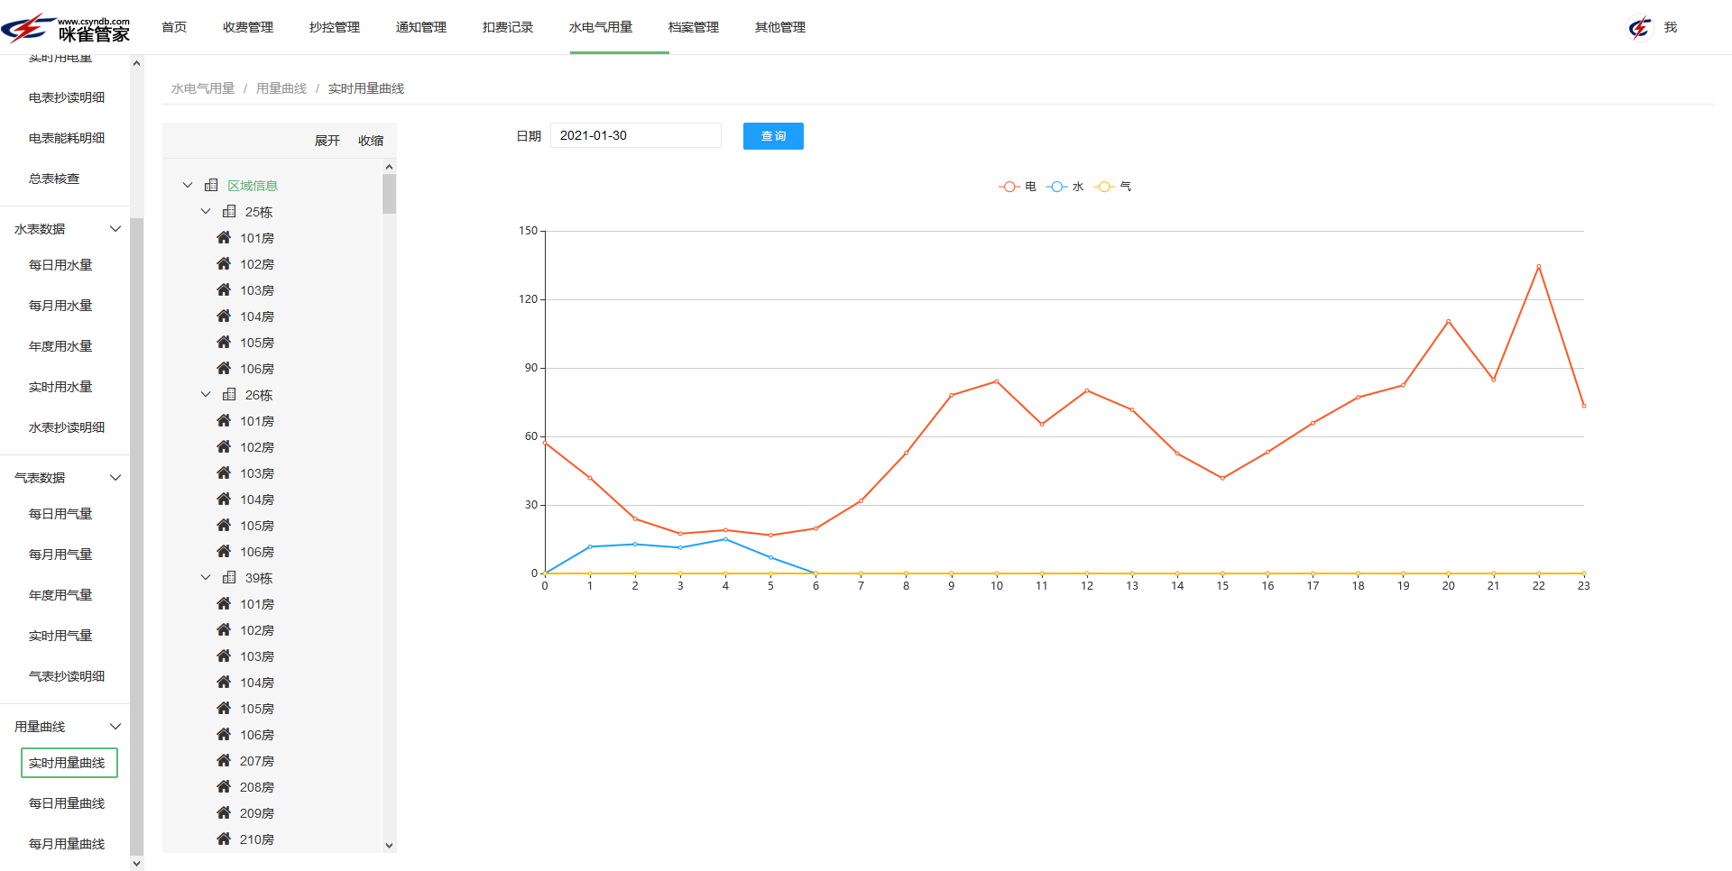Hide the 水 line via legend toggle
This screenshot has width=1732, height=871.
pyautogui.click(x=1064, y=186)
